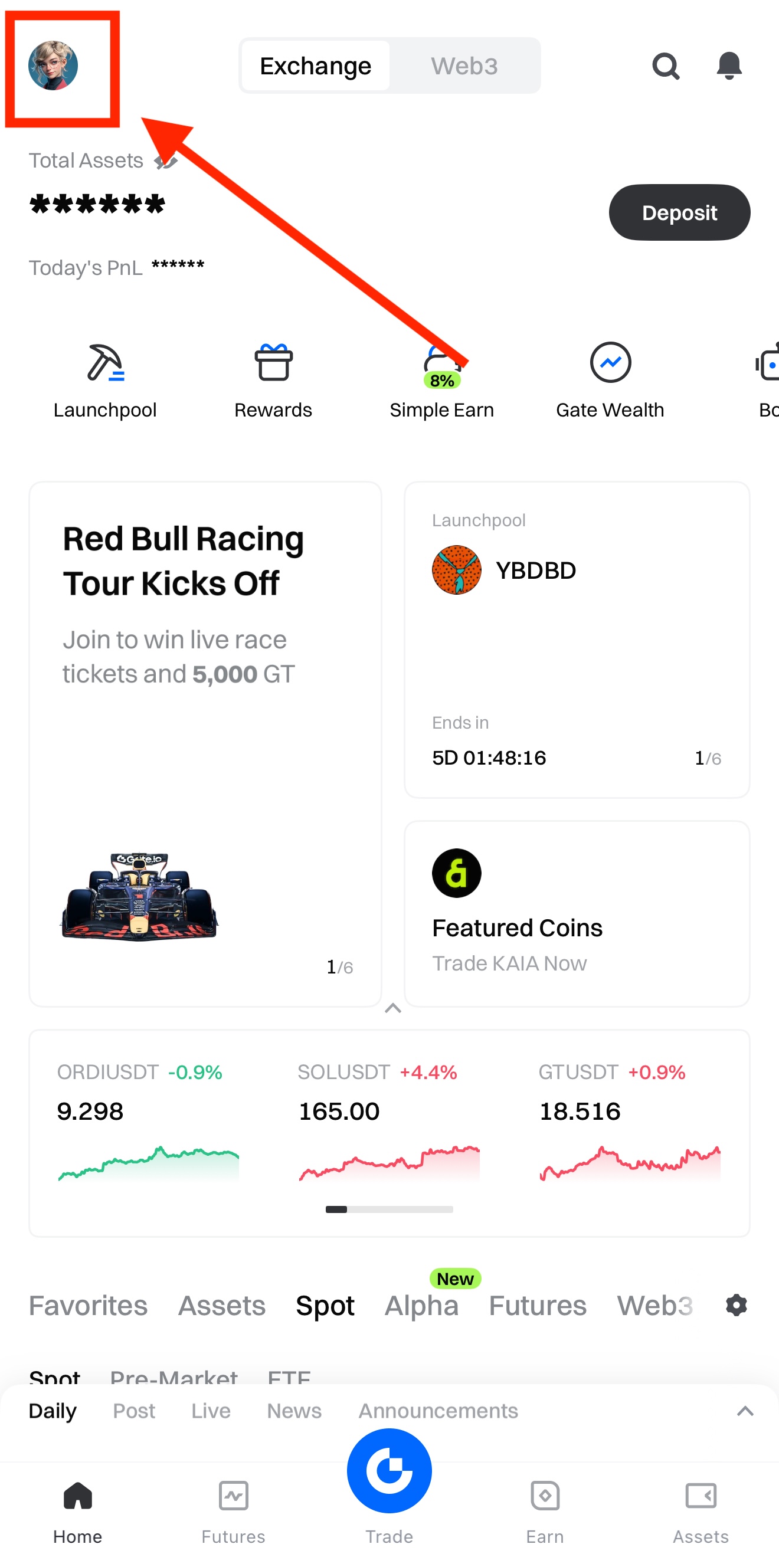Collapse the banner cards section
Screen dimensions: 779x1567
pyautogui.click(x=393, y=1008)
